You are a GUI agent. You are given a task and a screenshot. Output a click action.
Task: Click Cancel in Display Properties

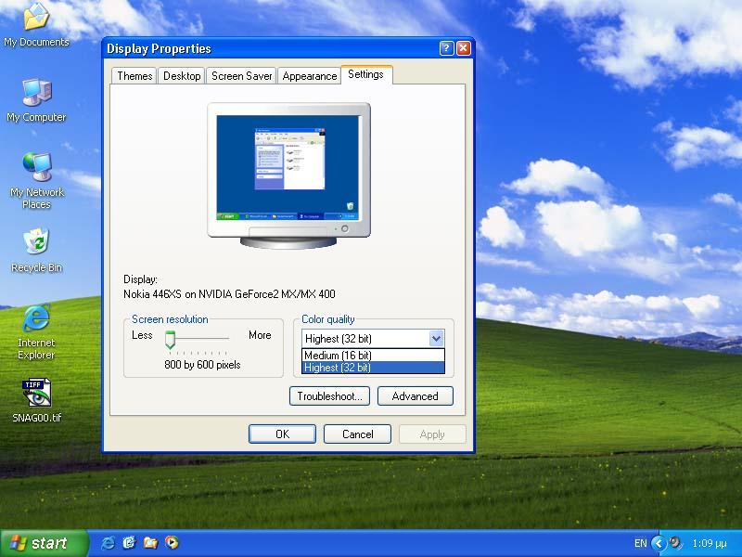pyautogui.click(x=357, y=434)
